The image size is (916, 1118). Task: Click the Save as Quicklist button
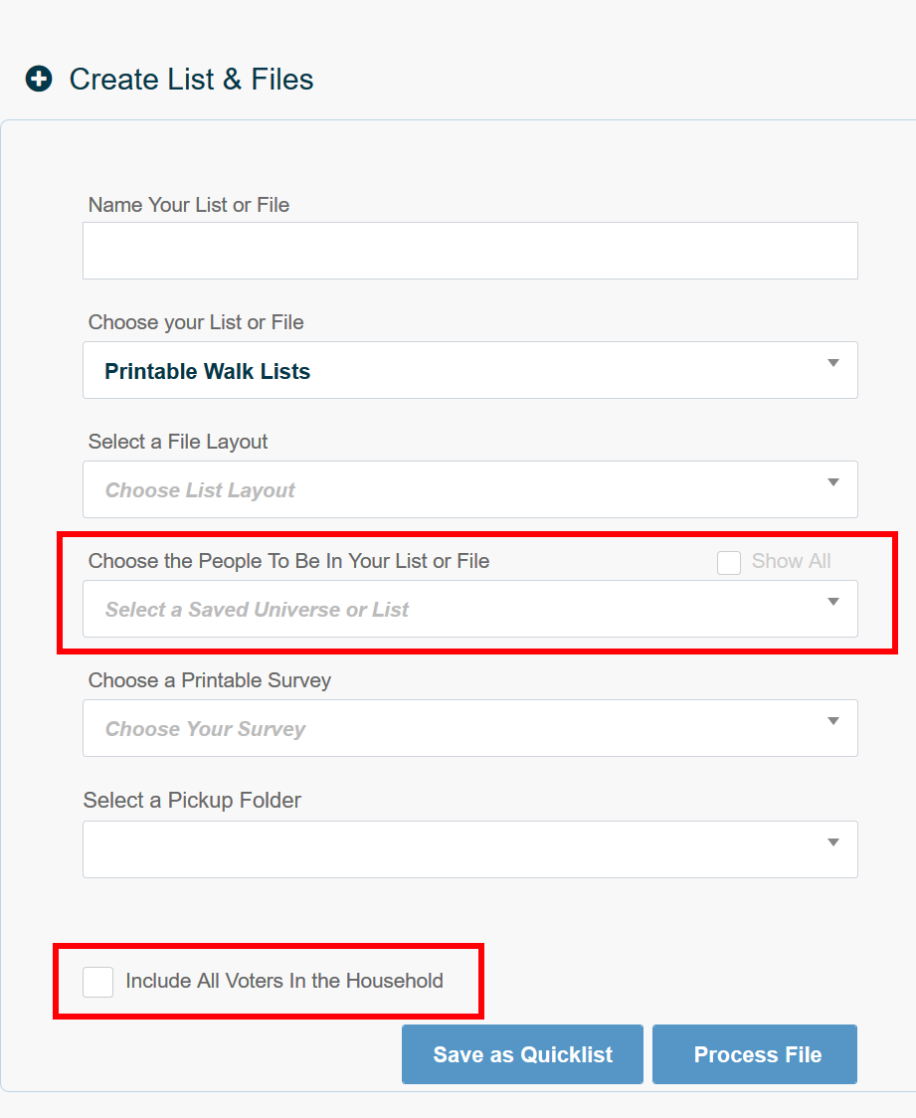(522, 1054)
